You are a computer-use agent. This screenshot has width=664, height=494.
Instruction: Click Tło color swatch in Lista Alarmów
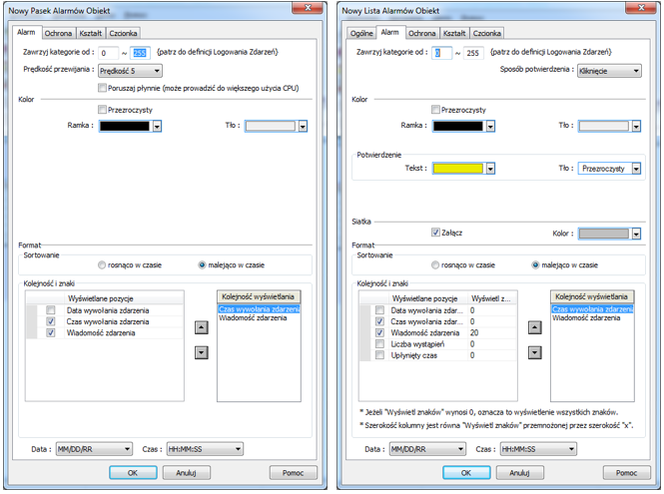click(604, 126)
